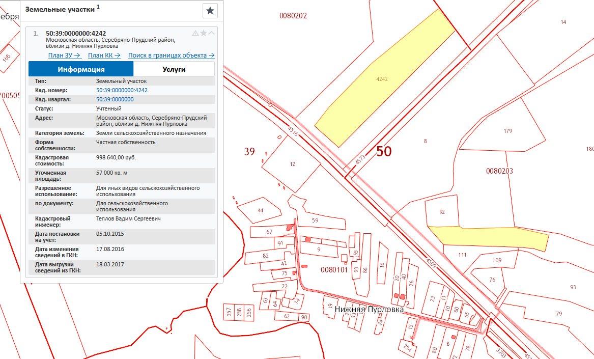
Task: Click map parcel labeled 168
Action: tap(7, 58)
